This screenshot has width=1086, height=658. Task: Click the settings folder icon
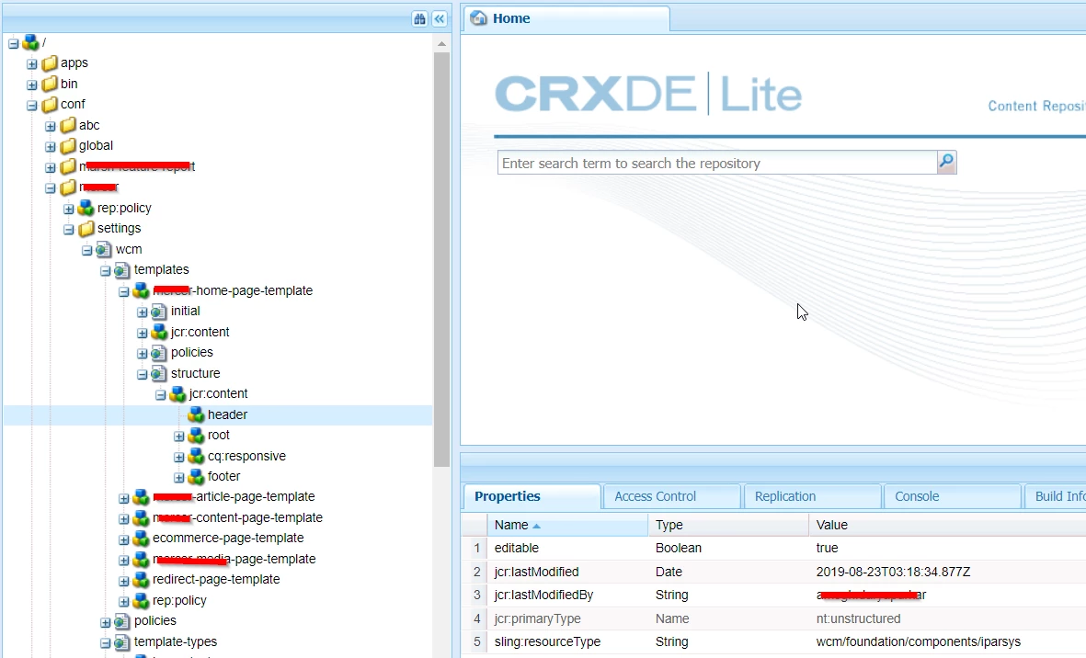point(86,228)
